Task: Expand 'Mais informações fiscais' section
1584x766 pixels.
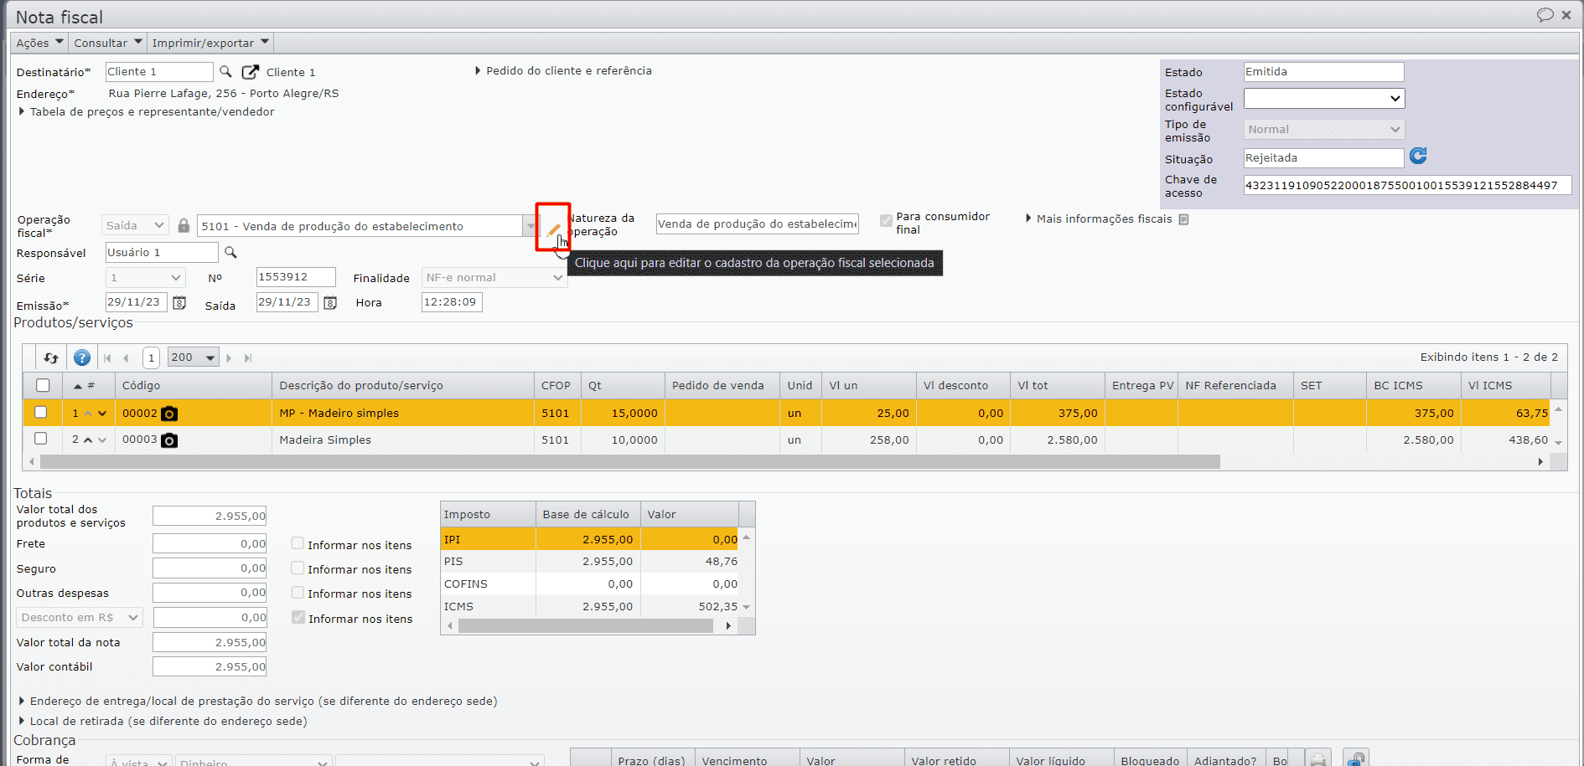Action: (x=1099, y=219)
